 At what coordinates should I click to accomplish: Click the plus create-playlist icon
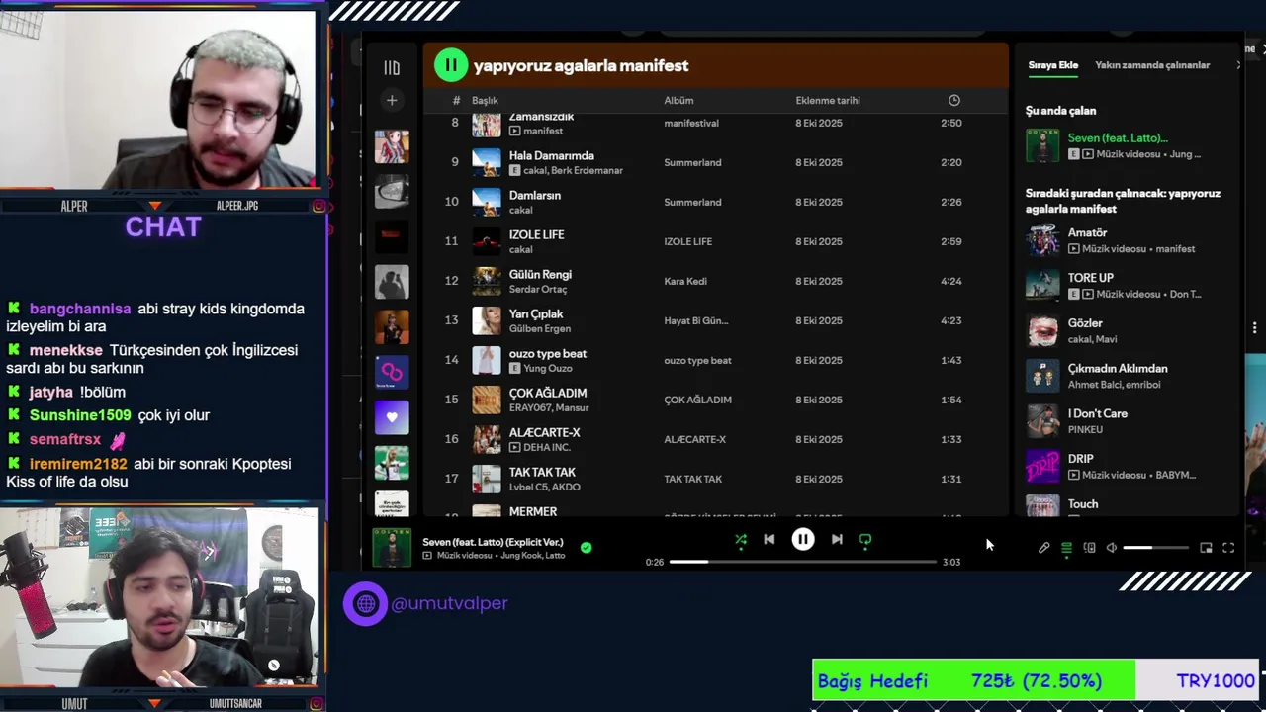point(392,100)
